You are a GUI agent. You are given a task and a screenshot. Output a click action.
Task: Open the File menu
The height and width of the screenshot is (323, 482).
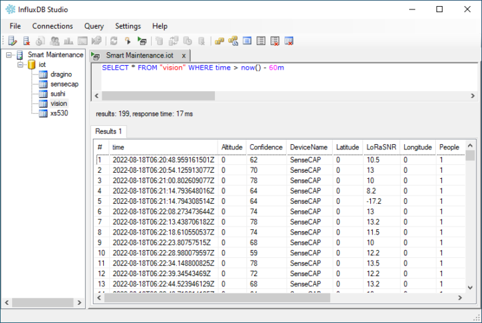[x=15, y=26]
